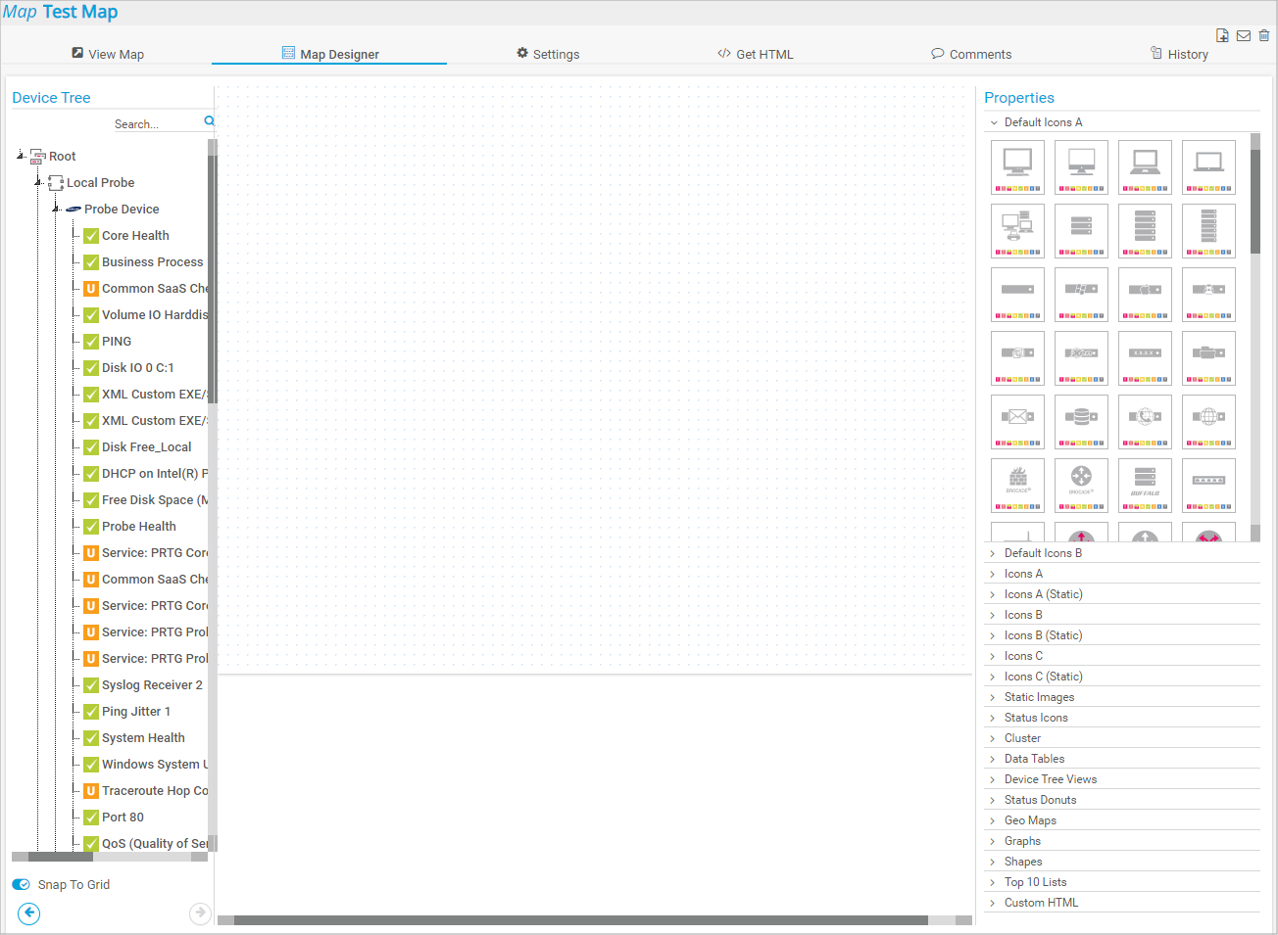Click the document-with-plus icon at top right
This screenshot has width=1278, height=935.
(x=1222, y=35)
